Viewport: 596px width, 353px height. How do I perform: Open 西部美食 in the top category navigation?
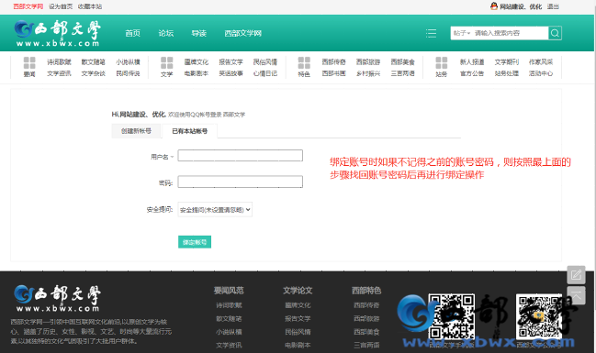click(x=402, y=61)
